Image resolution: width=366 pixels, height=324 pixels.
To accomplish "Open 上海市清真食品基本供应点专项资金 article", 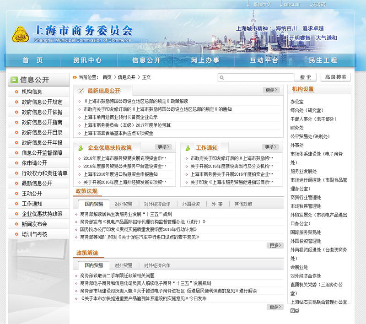I will (x=118, y=133).
